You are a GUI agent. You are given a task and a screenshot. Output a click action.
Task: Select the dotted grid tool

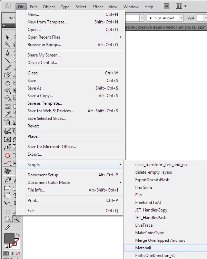tap(7, 196)
